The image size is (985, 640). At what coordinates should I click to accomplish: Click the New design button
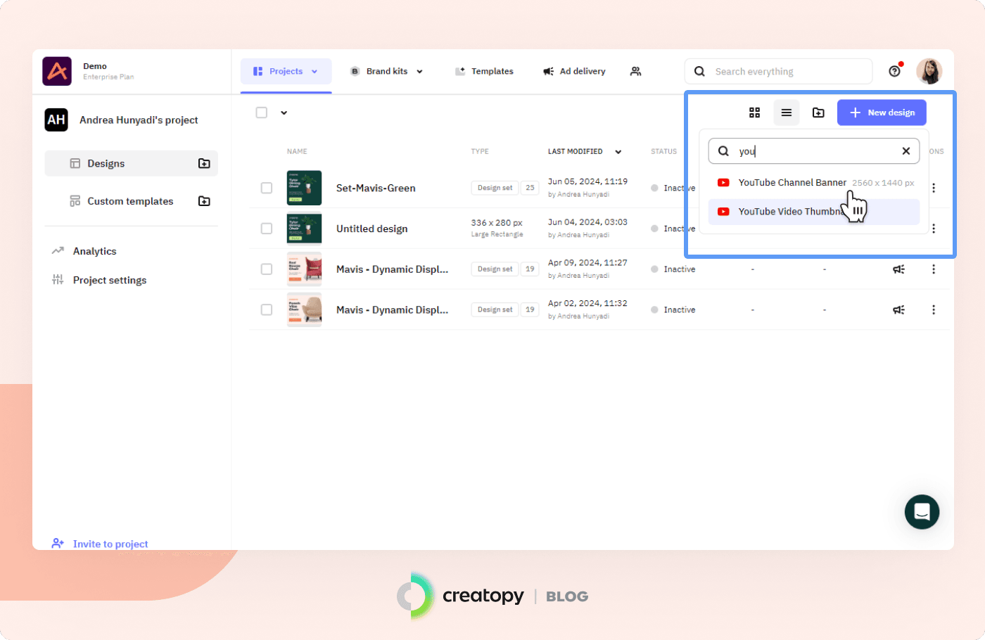882,113
